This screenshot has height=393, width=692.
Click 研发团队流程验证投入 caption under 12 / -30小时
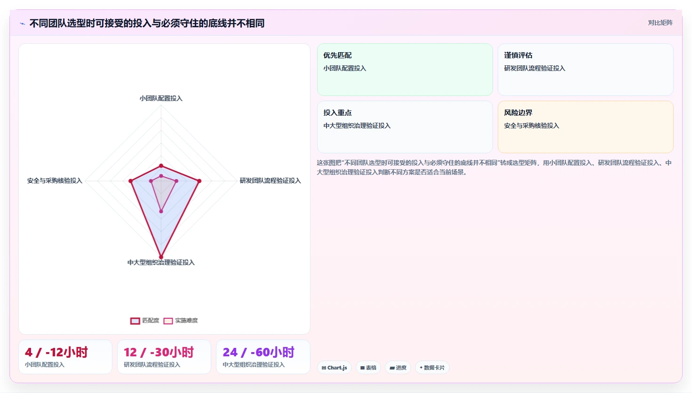[152, 365]
